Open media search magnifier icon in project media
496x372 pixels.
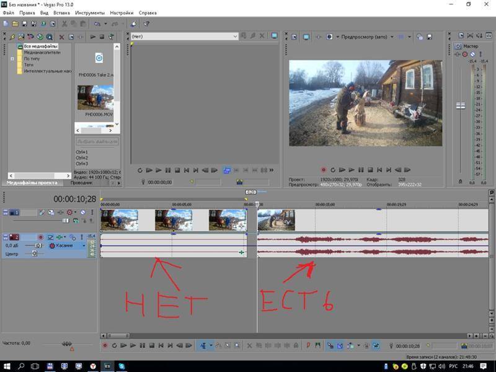pyautogui.click(x=50, y=37)
